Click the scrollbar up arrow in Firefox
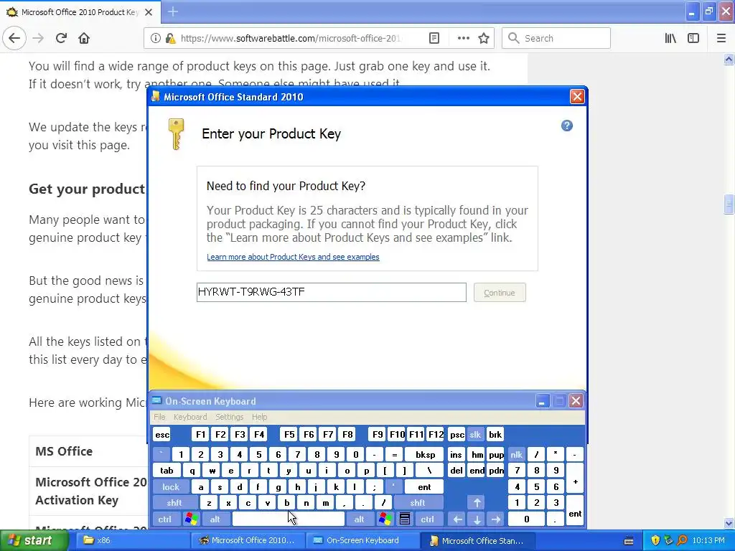Viewport: 735px width, 551px height. [x=729, y=59]
